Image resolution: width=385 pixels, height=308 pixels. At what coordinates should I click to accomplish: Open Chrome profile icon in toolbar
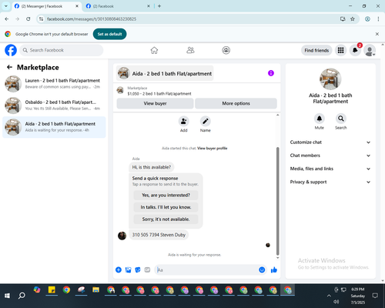[367, 19]
